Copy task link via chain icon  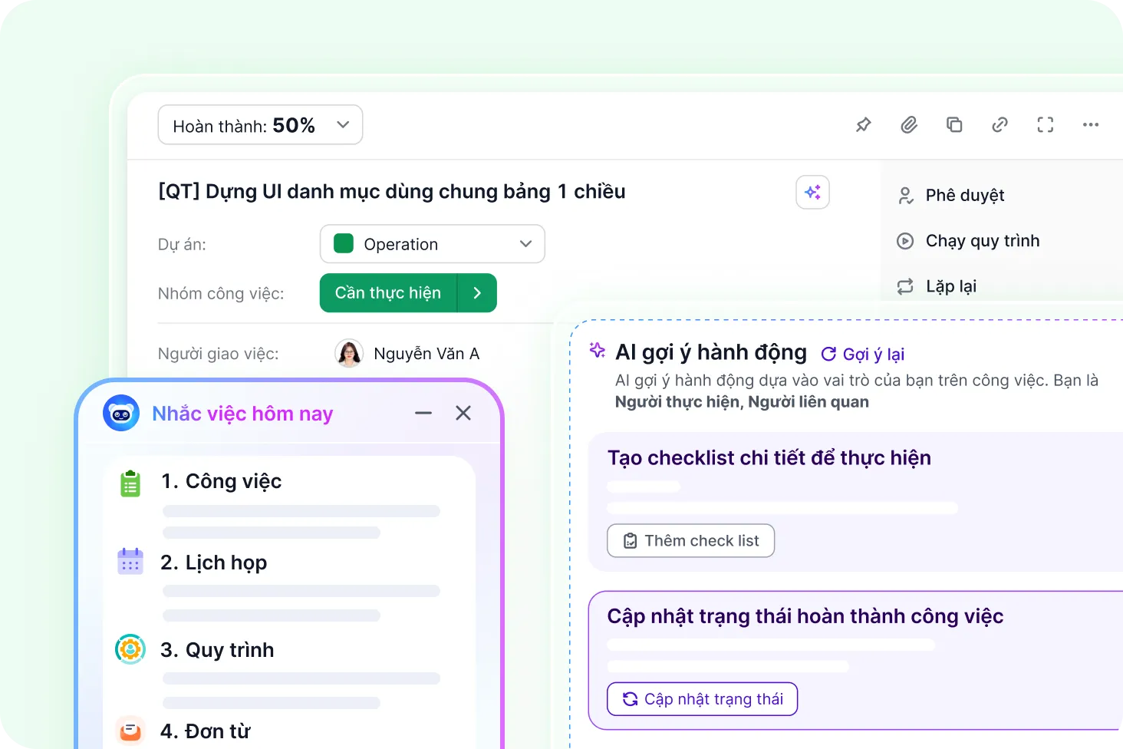tap(1000, 124)
